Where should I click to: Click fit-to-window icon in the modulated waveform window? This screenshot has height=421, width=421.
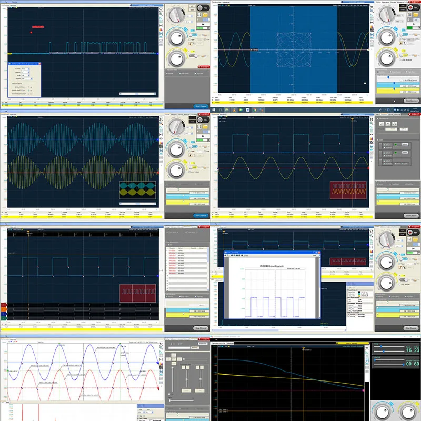[x=161, y=119]
